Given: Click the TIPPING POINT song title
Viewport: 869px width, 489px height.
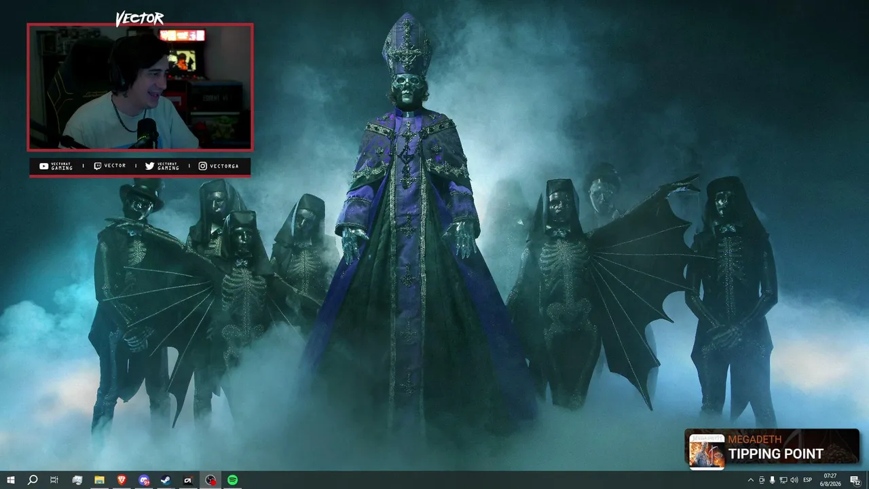Looking at the screenshot, I should click(x=776, y=454).
